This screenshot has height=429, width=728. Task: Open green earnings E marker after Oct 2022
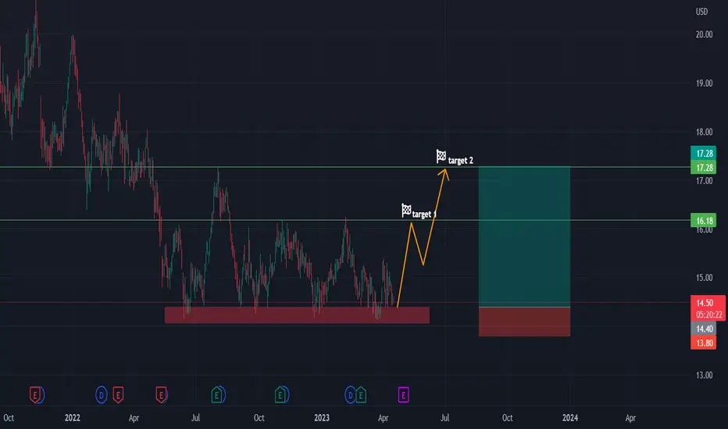pos(280,395)
